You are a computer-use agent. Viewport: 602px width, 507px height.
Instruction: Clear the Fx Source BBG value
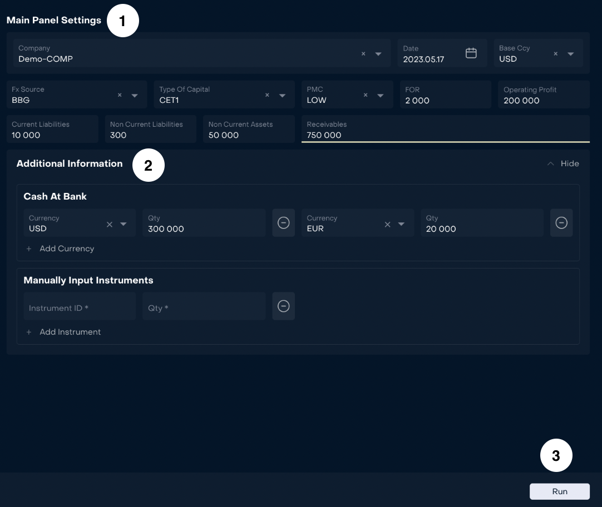120,95
